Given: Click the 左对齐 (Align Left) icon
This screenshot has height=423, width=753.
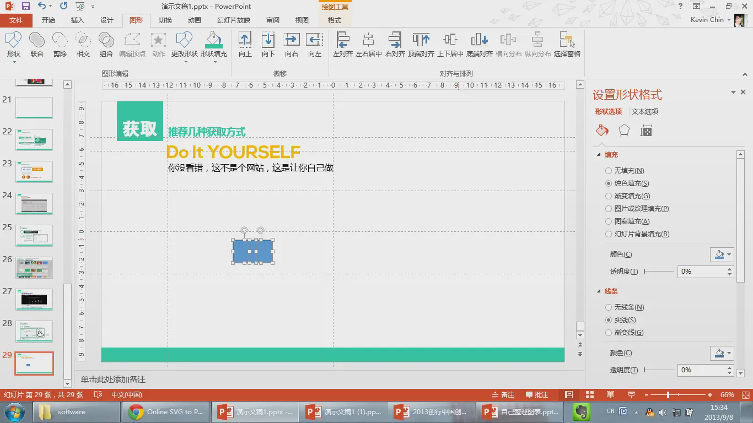Looking at the screenshot, I should (342, 44).
